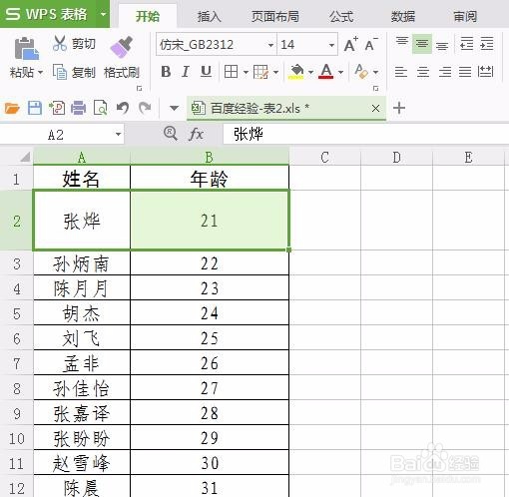
Task: Expand font color dropdown arrow
Action: coord(340,72)
